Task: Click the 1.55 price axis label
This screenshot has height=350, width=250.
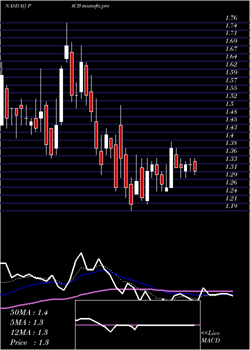Action: coord(231,88)
